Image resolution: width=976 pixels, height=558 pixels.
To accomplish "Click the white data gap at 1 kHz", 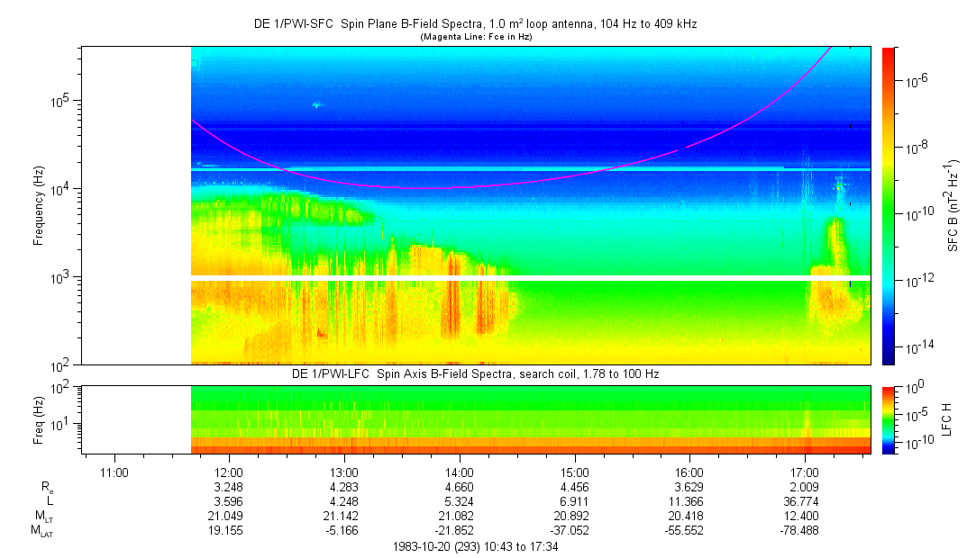I will (530, 277).
